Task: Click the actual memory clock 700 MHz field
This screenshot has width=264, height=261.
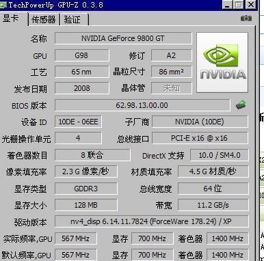Action: pos(152,238)
